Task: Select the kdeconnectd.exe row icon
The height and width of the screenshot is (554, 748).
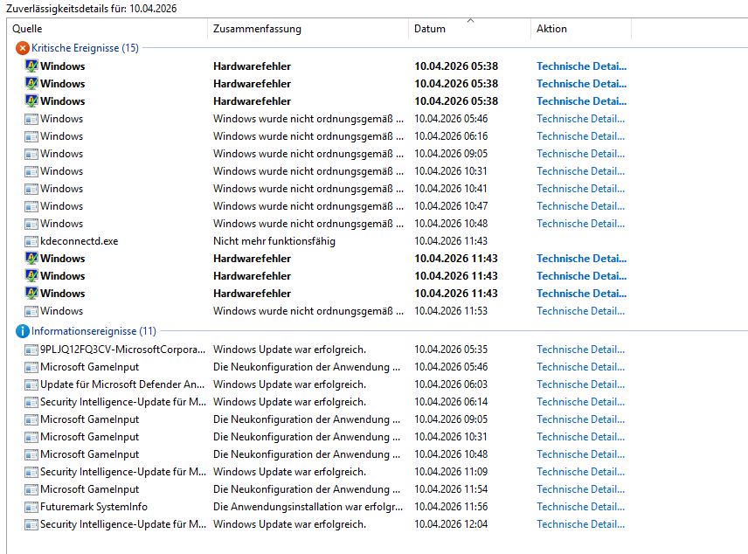Action: [31, 241]
